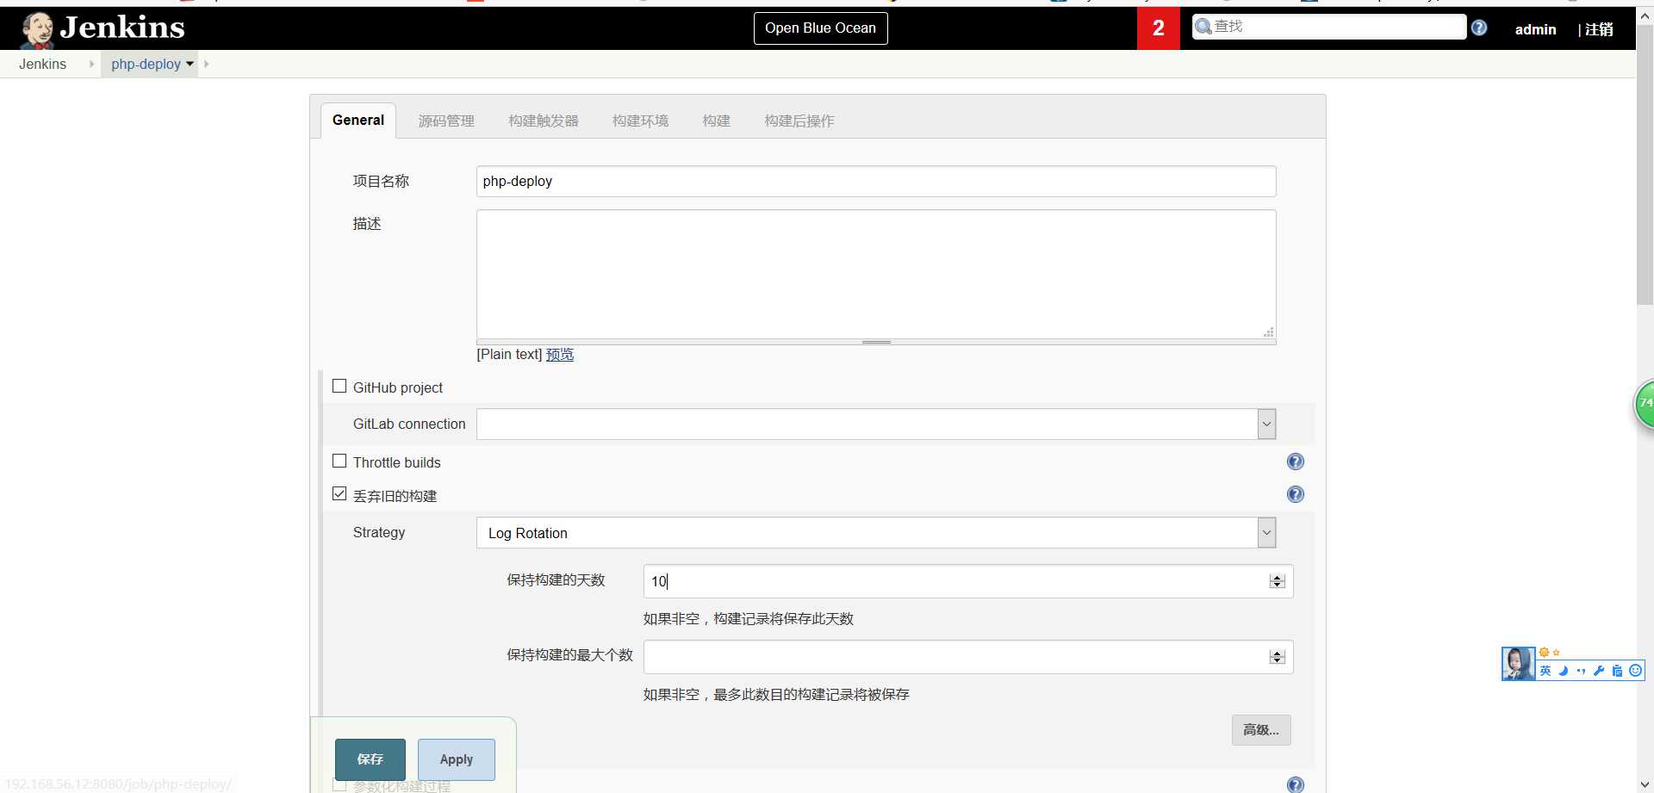Image resolution: width=1654 pixels, height=793 pixels.
Task: Focus the 查找 search input box
Action: pyautogui.click(x=1329, y=27)
